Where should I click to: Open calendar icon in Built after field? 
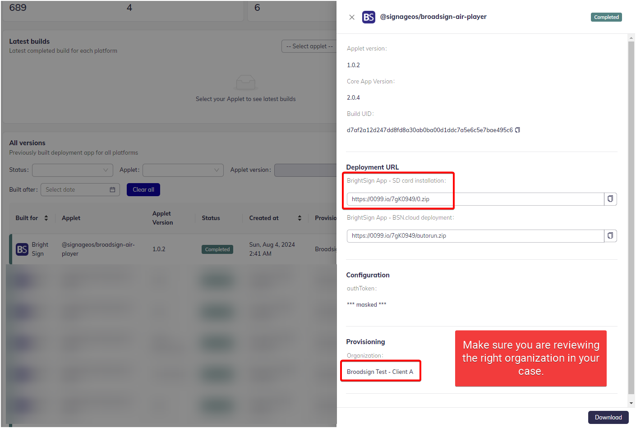(x=112, y=190)
